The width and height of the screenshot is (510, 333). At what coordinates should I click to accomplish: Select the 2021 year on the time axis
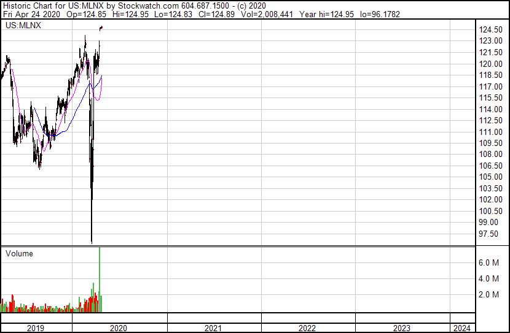213,328
